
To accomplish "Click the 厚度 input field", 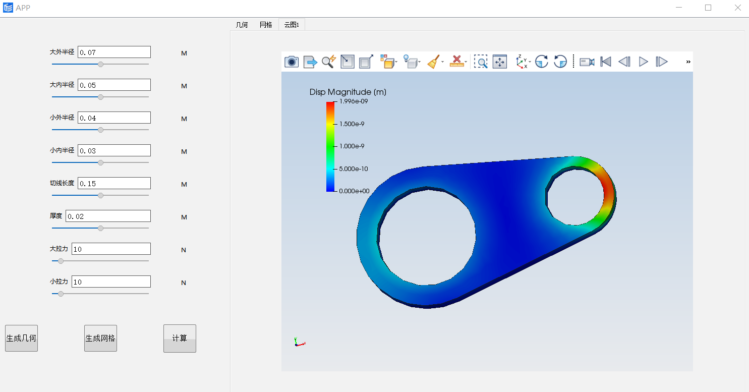I will coord(108,216).
